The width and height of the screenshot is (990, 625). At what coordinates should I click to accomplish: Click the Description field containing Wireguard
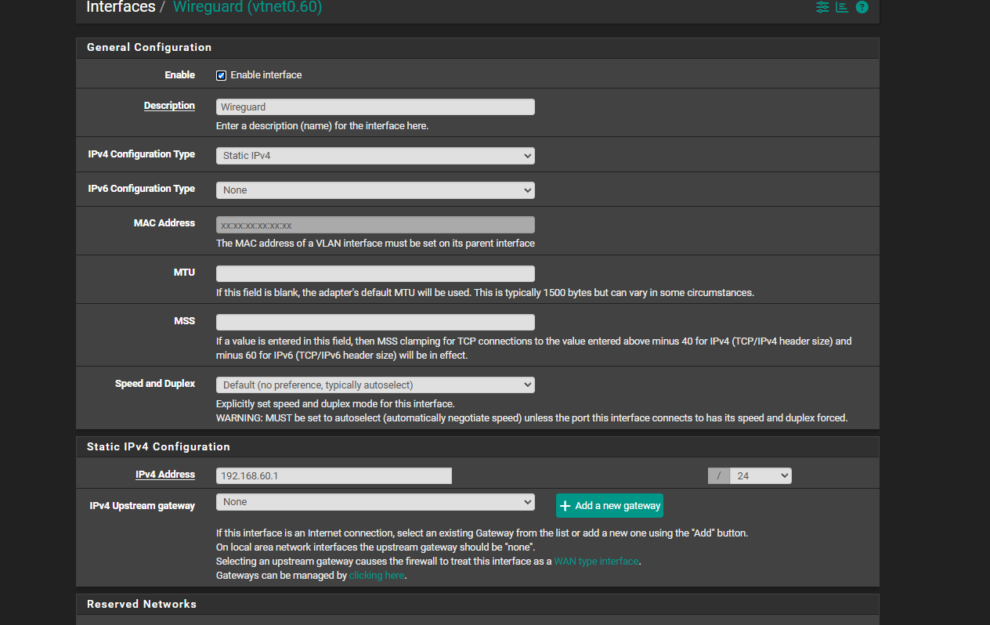[375, 107]
